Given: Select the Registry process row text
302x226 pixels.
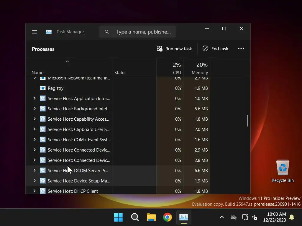Looking at the screenshot, I should coord(55,88).
